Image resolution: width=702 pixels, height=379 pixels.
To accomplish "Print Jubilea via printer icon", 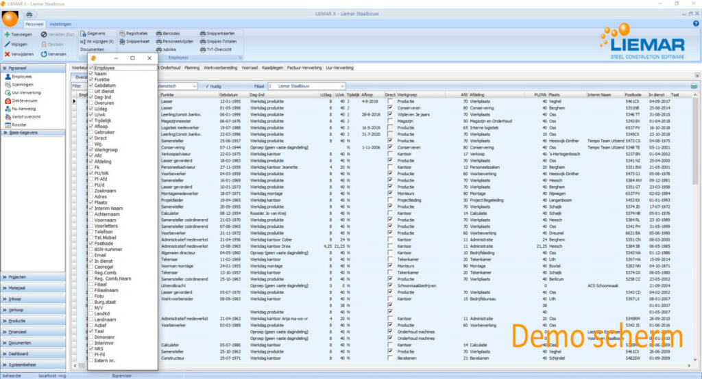I will (158, 50).
